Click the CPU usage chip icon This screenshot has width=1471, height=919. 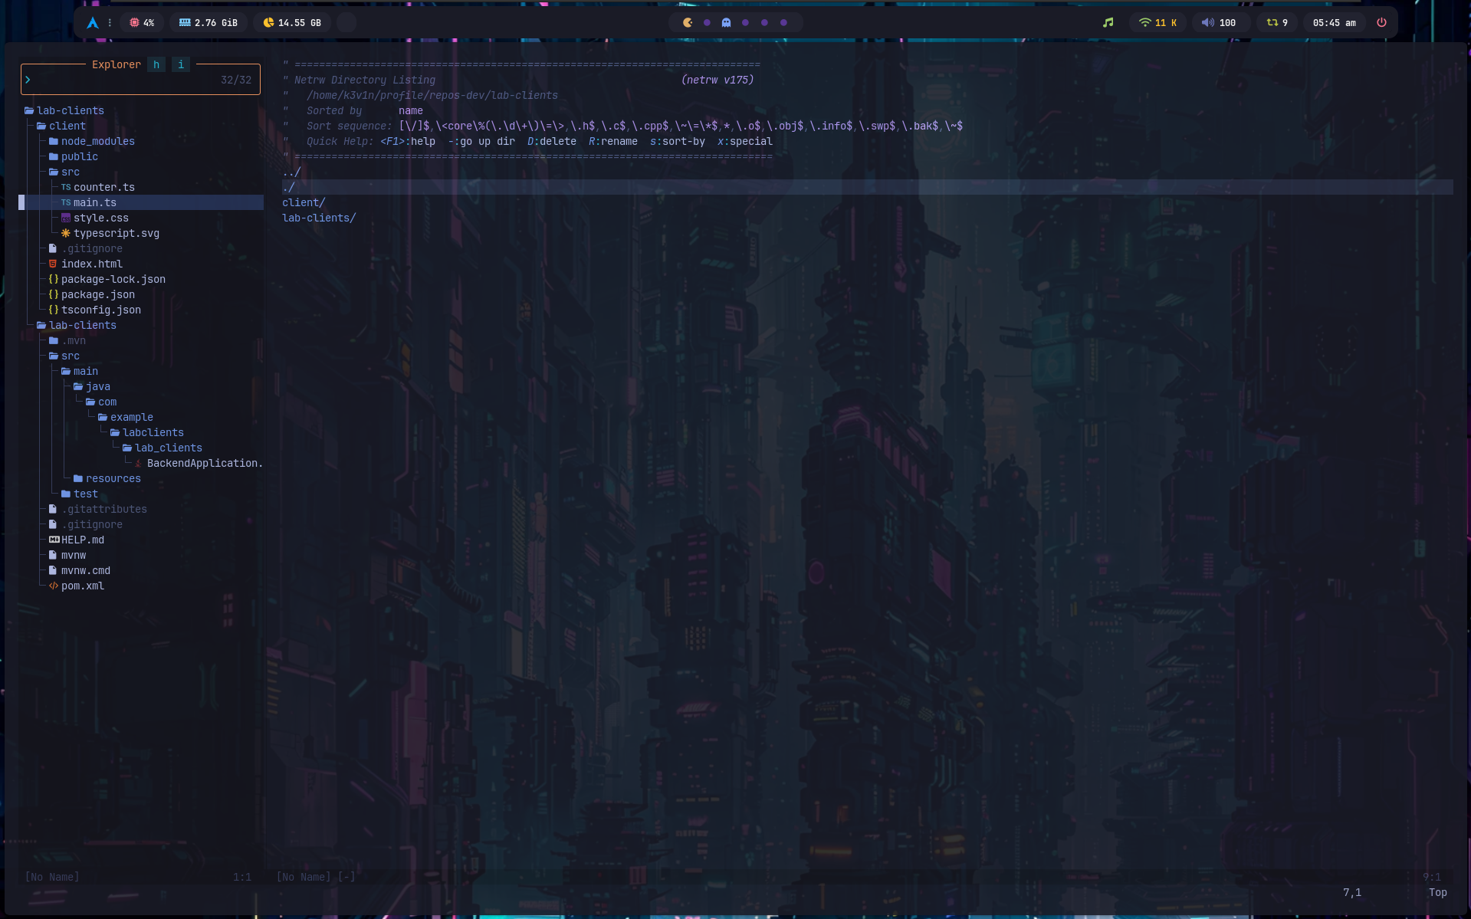click(x=134, y=23)
